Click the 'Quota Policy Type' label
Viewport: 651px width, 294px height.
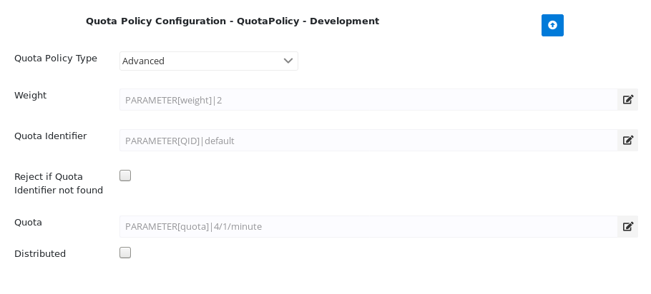56,59
